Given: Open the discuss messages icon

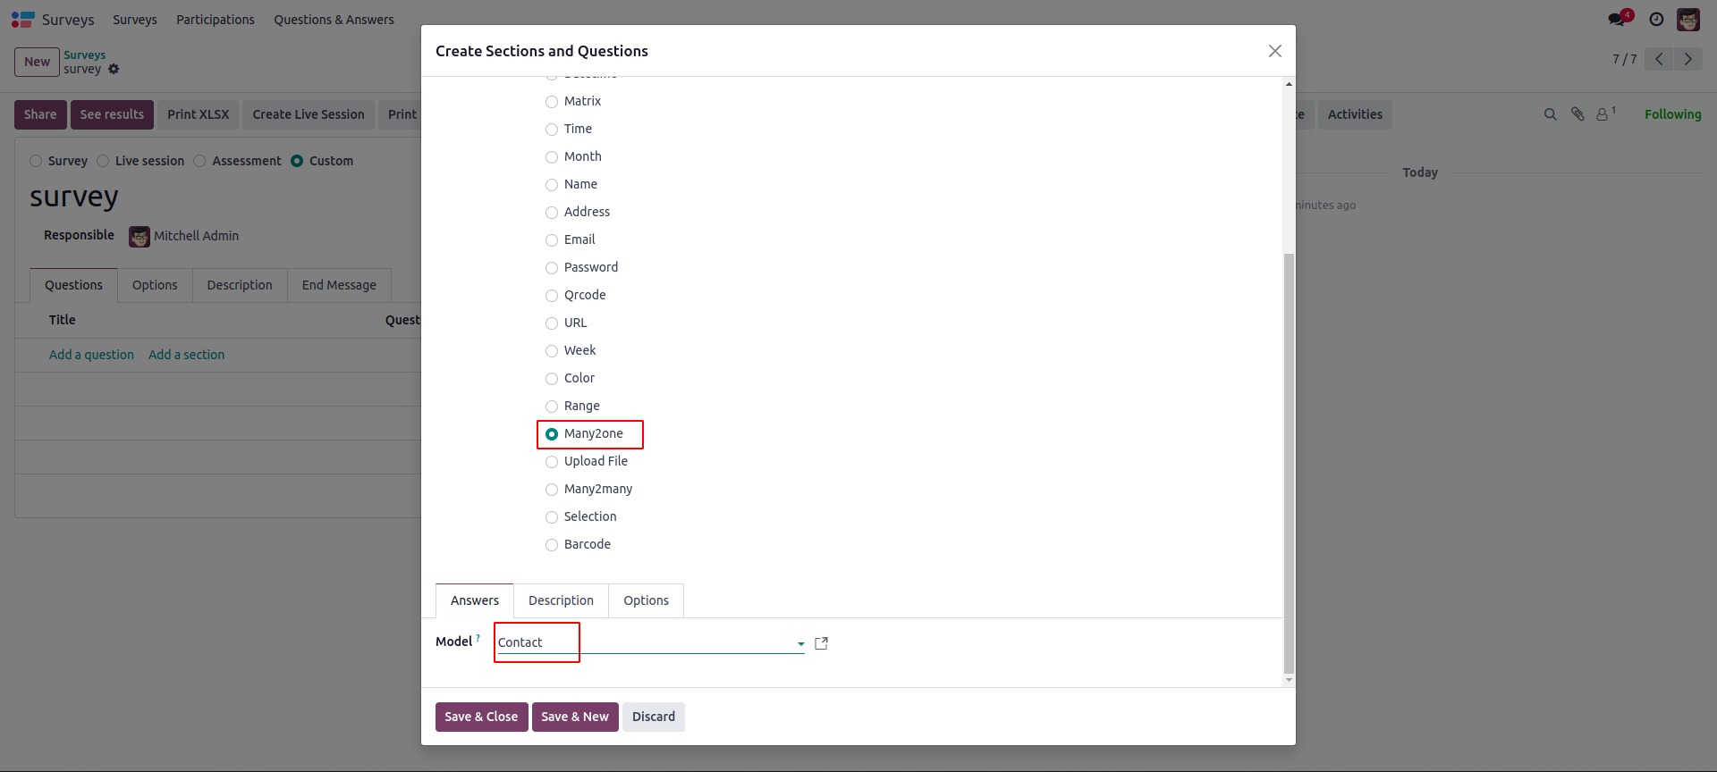Looking at the screenshot, I should coord(1617,20).
